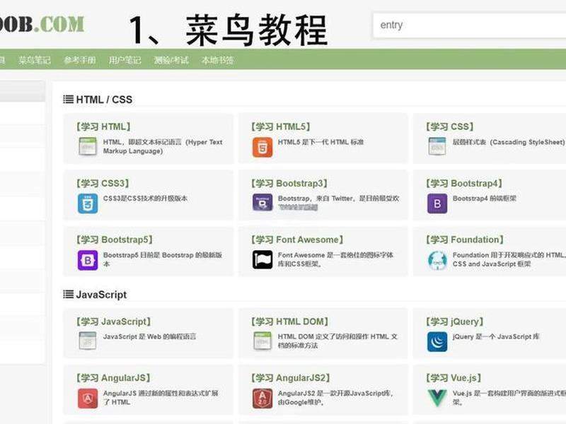Click the RUNOOB.COM site logo
Screen dimensions: 566x424
pos(42,24)
